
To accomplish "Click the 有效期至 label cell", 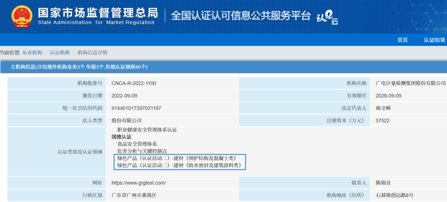I will coord(305,95).
